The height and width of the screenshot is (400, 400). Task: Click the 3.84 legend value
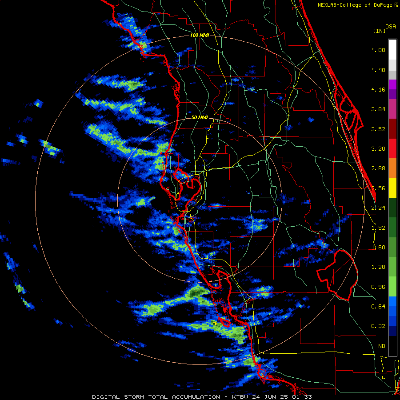pyautogui.click(x=378, y=109)
